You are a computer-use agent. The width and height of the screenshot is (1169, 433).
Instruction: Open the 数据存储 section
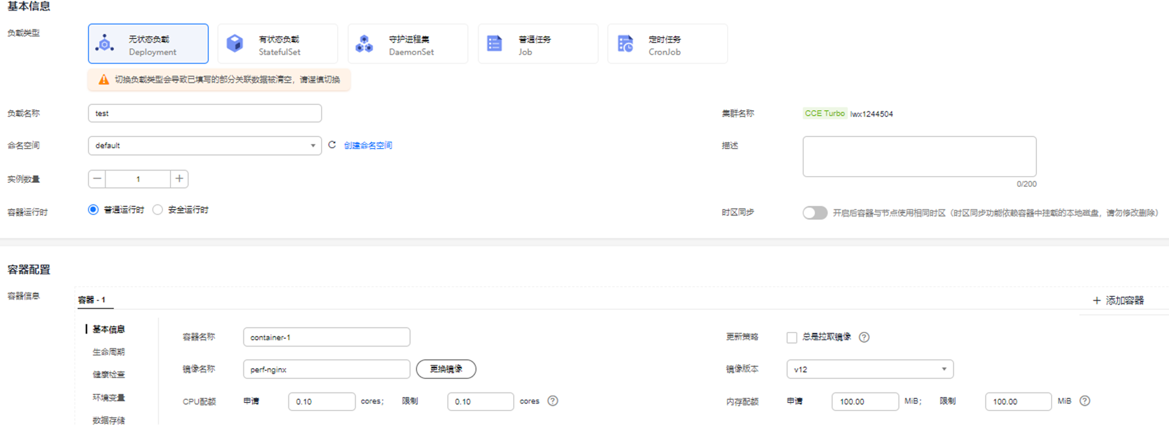(x=108, y=420)
